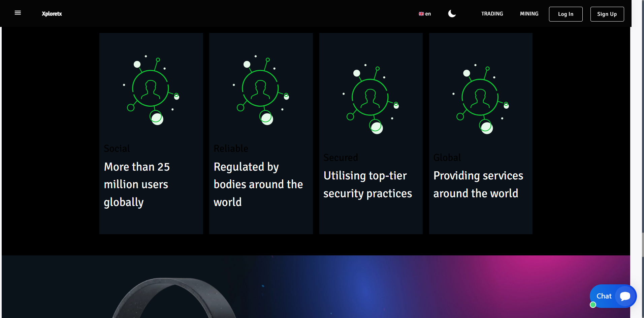
Task: Select the "More than 25 million users" card text
Action: (137, 184)
